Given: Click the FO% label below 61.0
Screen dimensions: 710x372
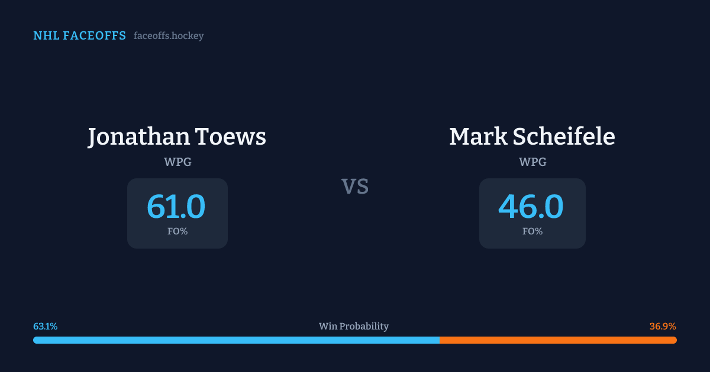Looking at the screenshot, I should point(177,231).
